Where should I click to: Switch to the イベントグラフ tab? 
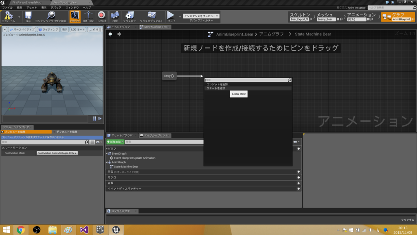[x=121, y=27]
